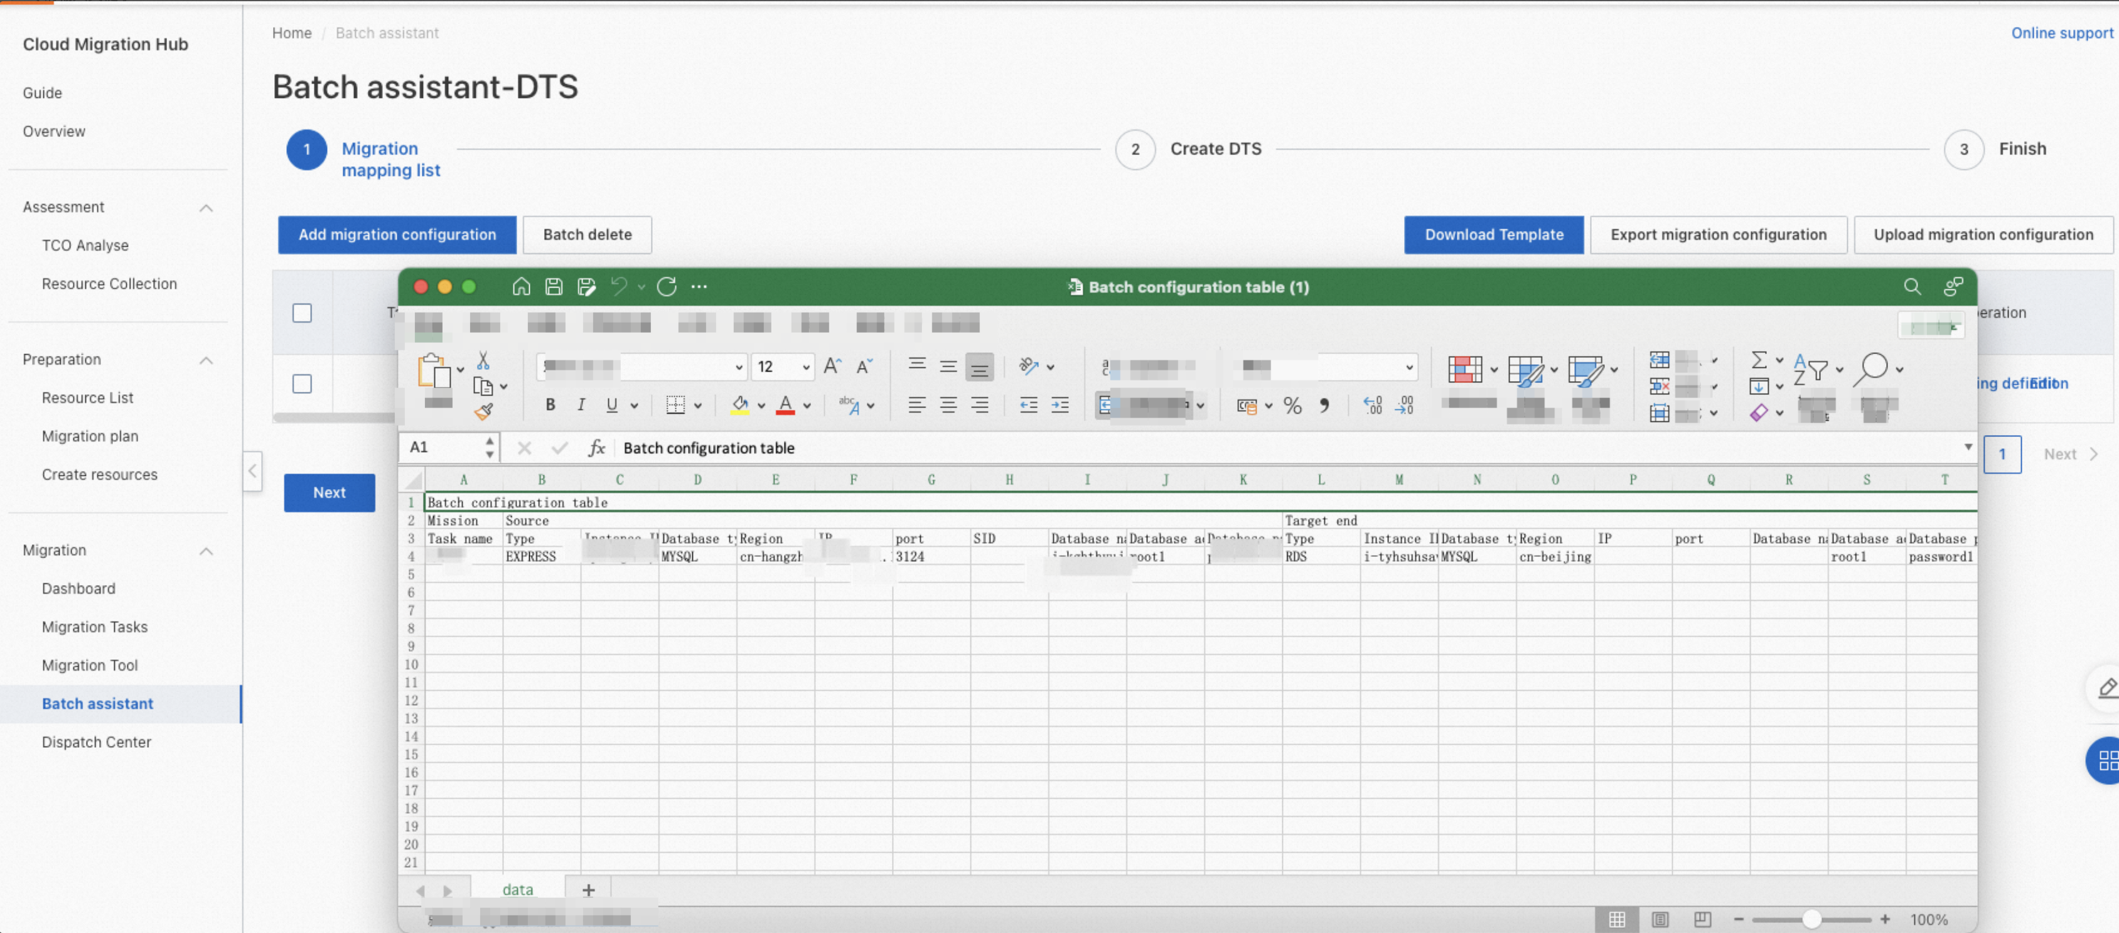Image resolution: width=2119 pixels, height=933 pixels.
Task: Add a new sheet with plus button
Action: click(588, 890)
